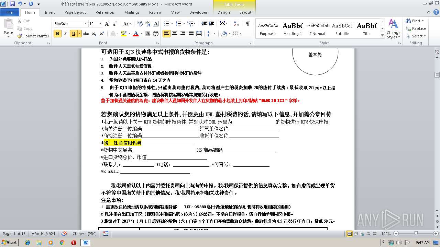Image resolution: width=440 pixels, height=247 pixels.
Task: Toggle Bold formatting
Action: (57, 34)
